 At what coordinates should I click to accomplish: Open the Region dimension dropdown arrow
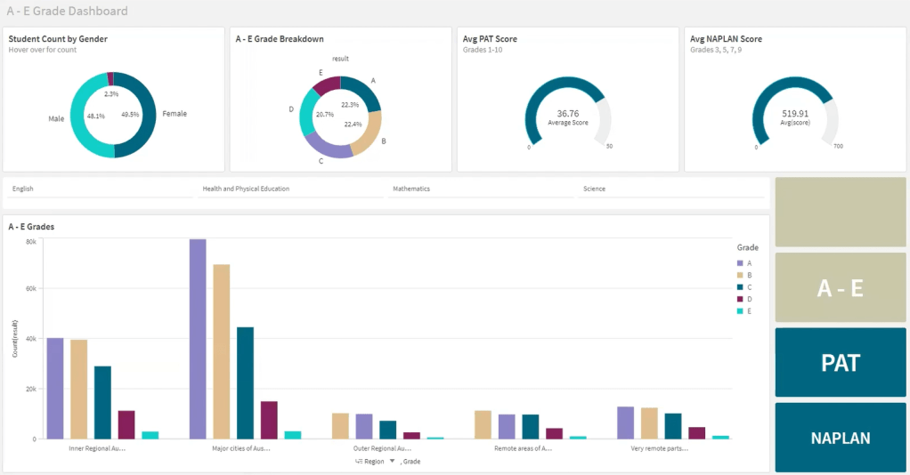pyautogui.click(x=392, y=462)
